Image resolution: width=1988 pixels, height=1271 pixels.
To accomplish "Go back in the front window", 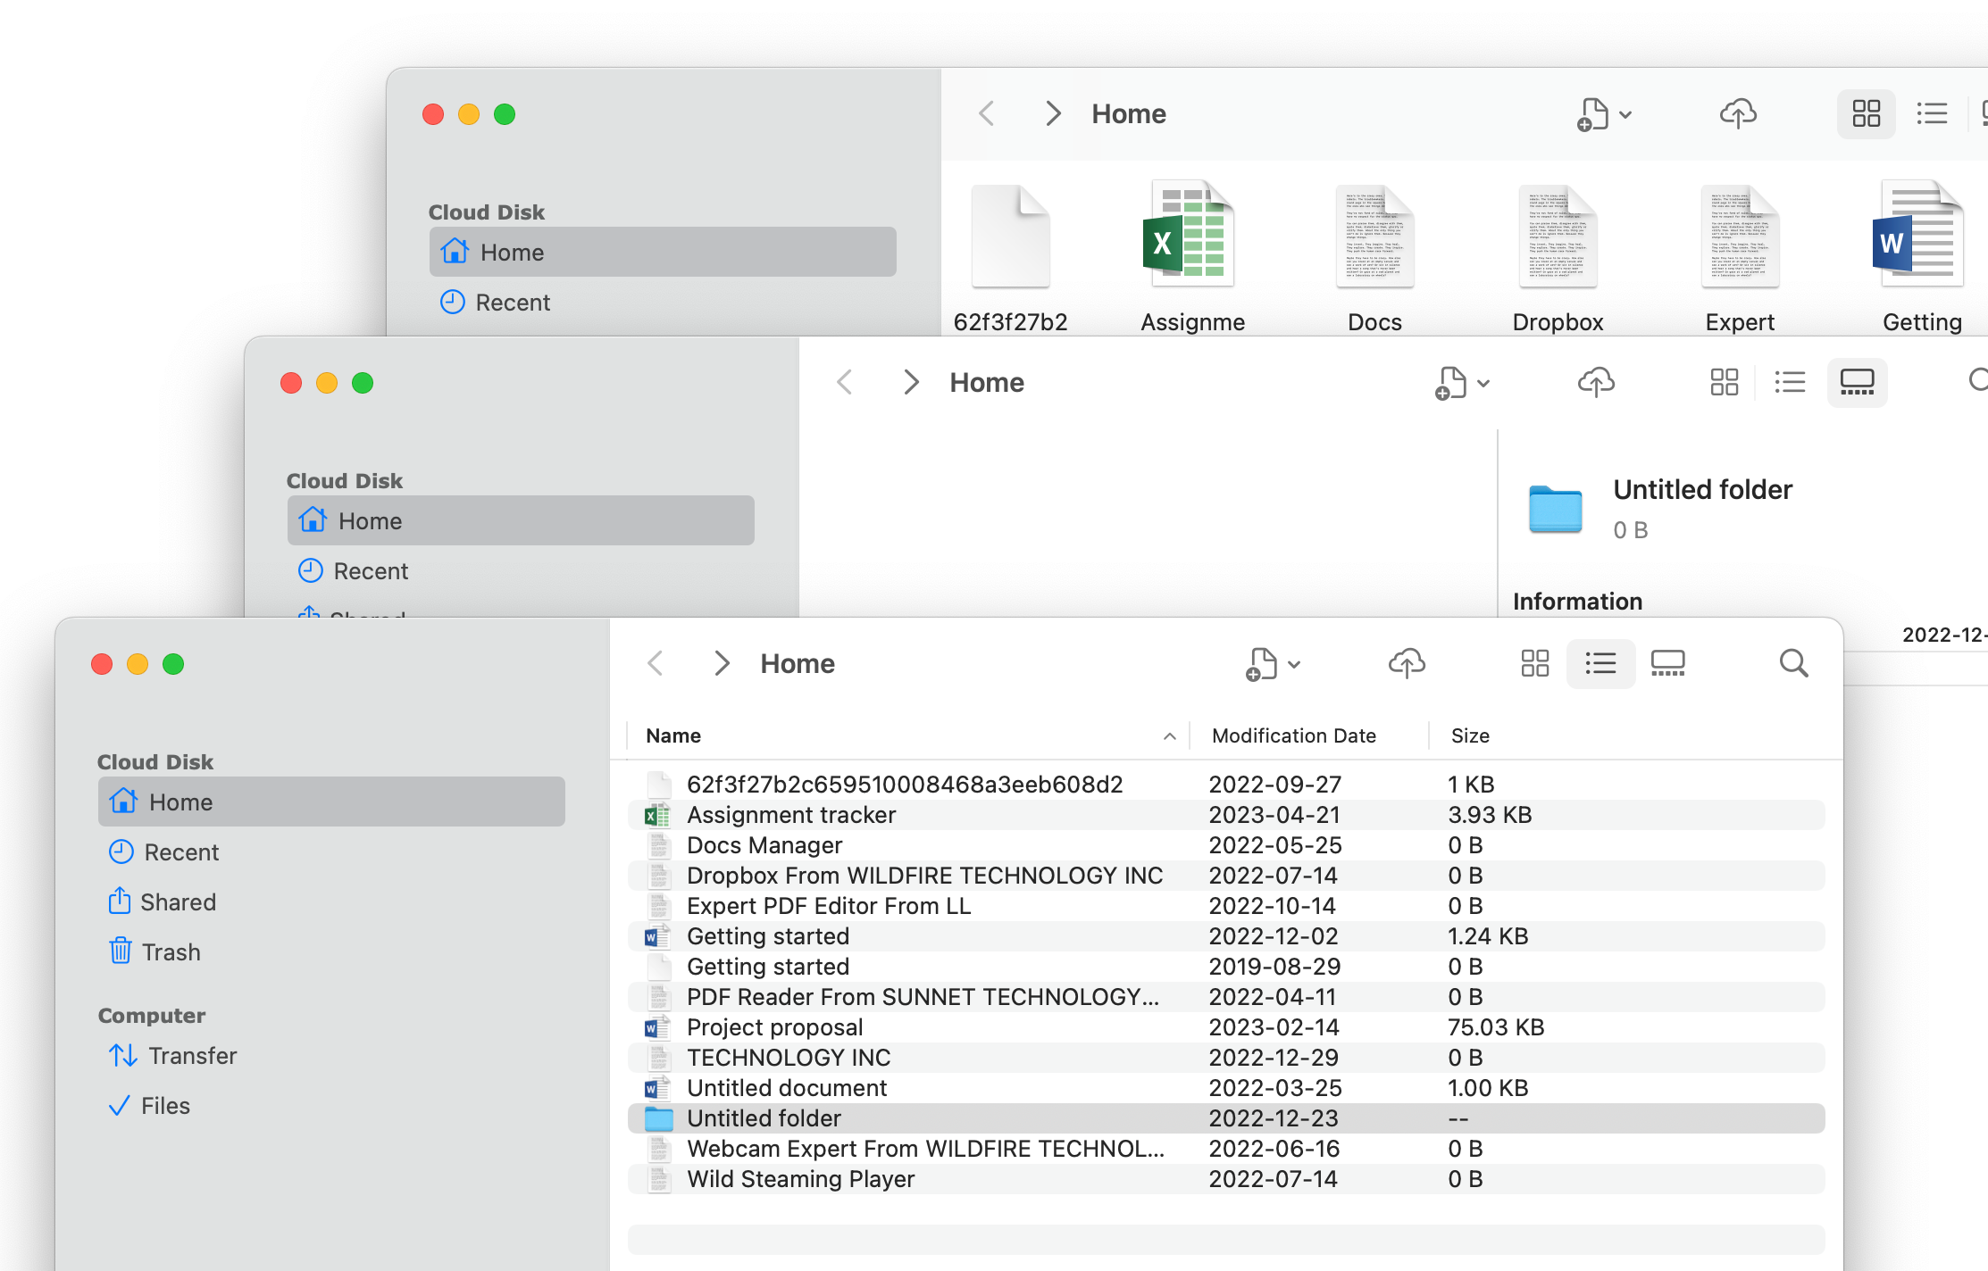I will (656, 663).
